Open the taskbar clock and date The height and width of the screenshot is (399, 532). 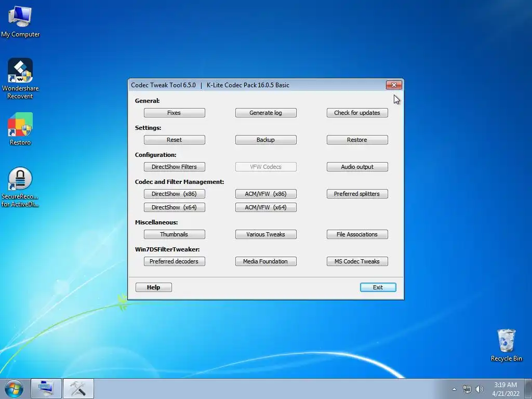click(506, 389)
